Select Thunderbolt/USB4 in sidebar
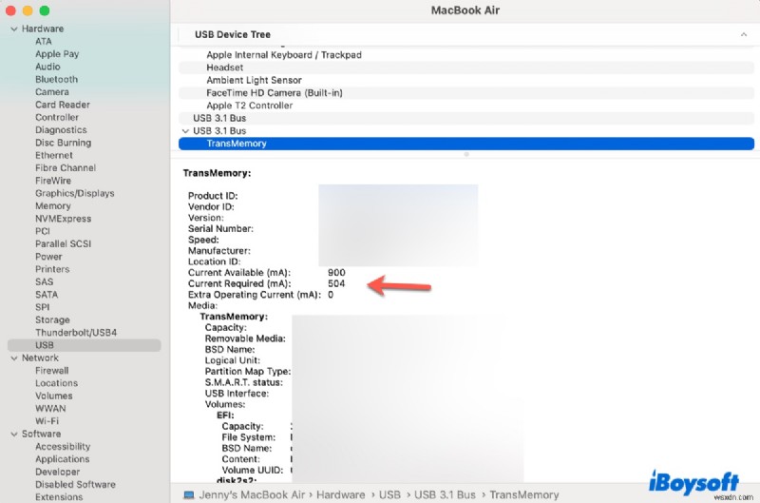This screenshot has height=503, width=760. (x=76, y=333)
